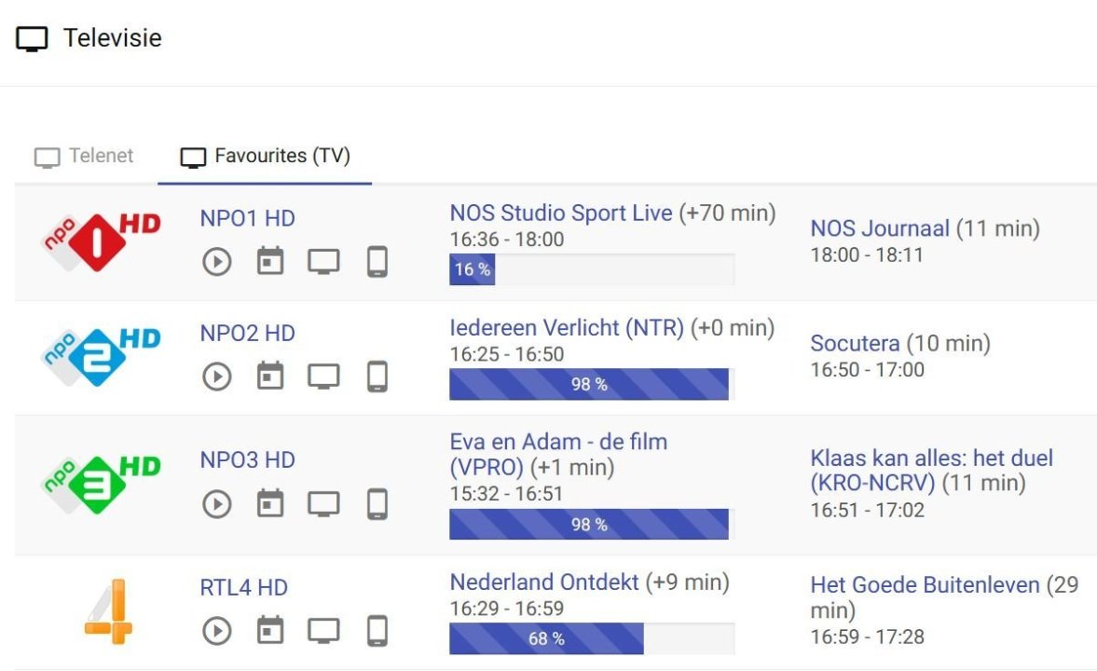Screen dimensions: 1097x671
Task: Open the NOS Studio Sport Live programme
Action: click(x=560, y=213)
